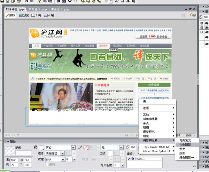
Task: Open the 未命名-2.png document tab
Action: [x=60, y=9]
